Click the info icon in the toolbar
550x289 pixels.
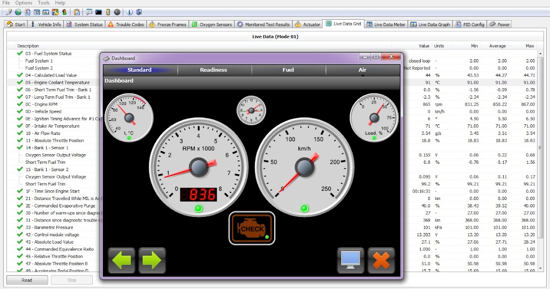click(x=130, y=12)
